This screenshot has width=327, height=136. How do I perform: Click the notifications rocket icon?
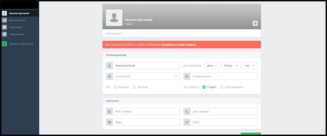(x=4, y=34)
